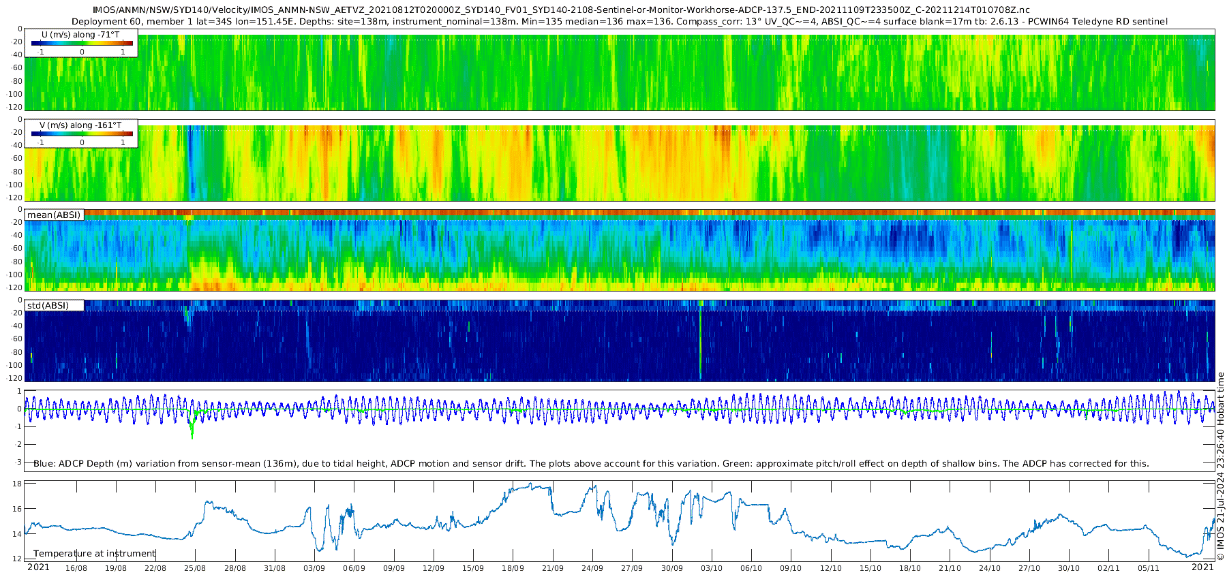Click the 18 tick on temperature axis
This screenshot has width=1227, height=579.
pyautogui.click(x=17, y=484)
